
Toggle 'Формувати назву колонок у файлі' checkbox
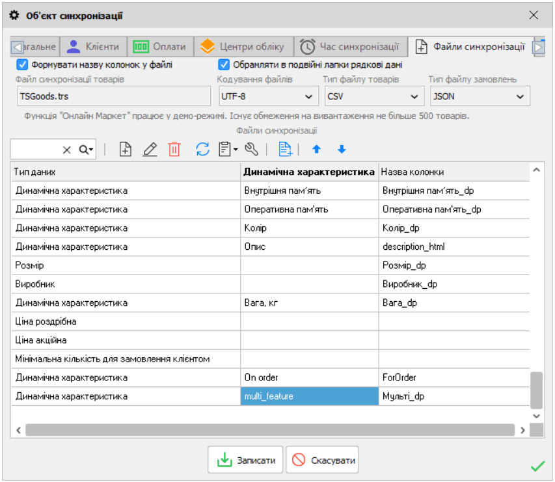point(22,64)
